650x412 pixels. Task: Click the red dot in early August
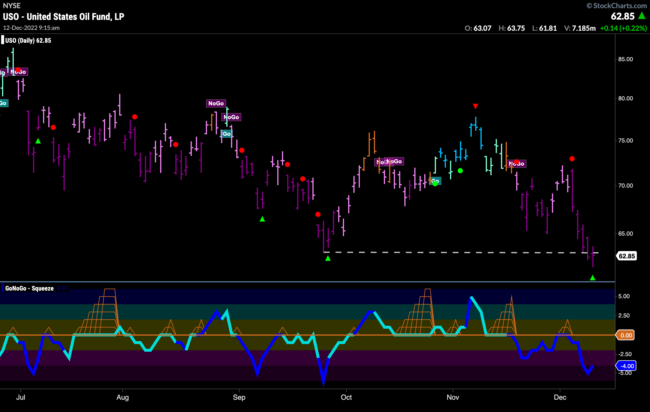pyautogui.click(x=135, y=117)
